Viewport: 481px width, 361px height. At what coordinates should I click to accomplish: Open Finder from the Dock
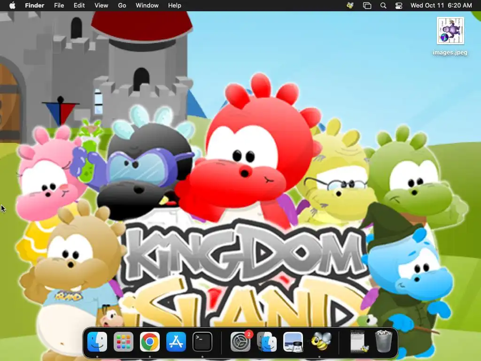(x=97, y=342)
